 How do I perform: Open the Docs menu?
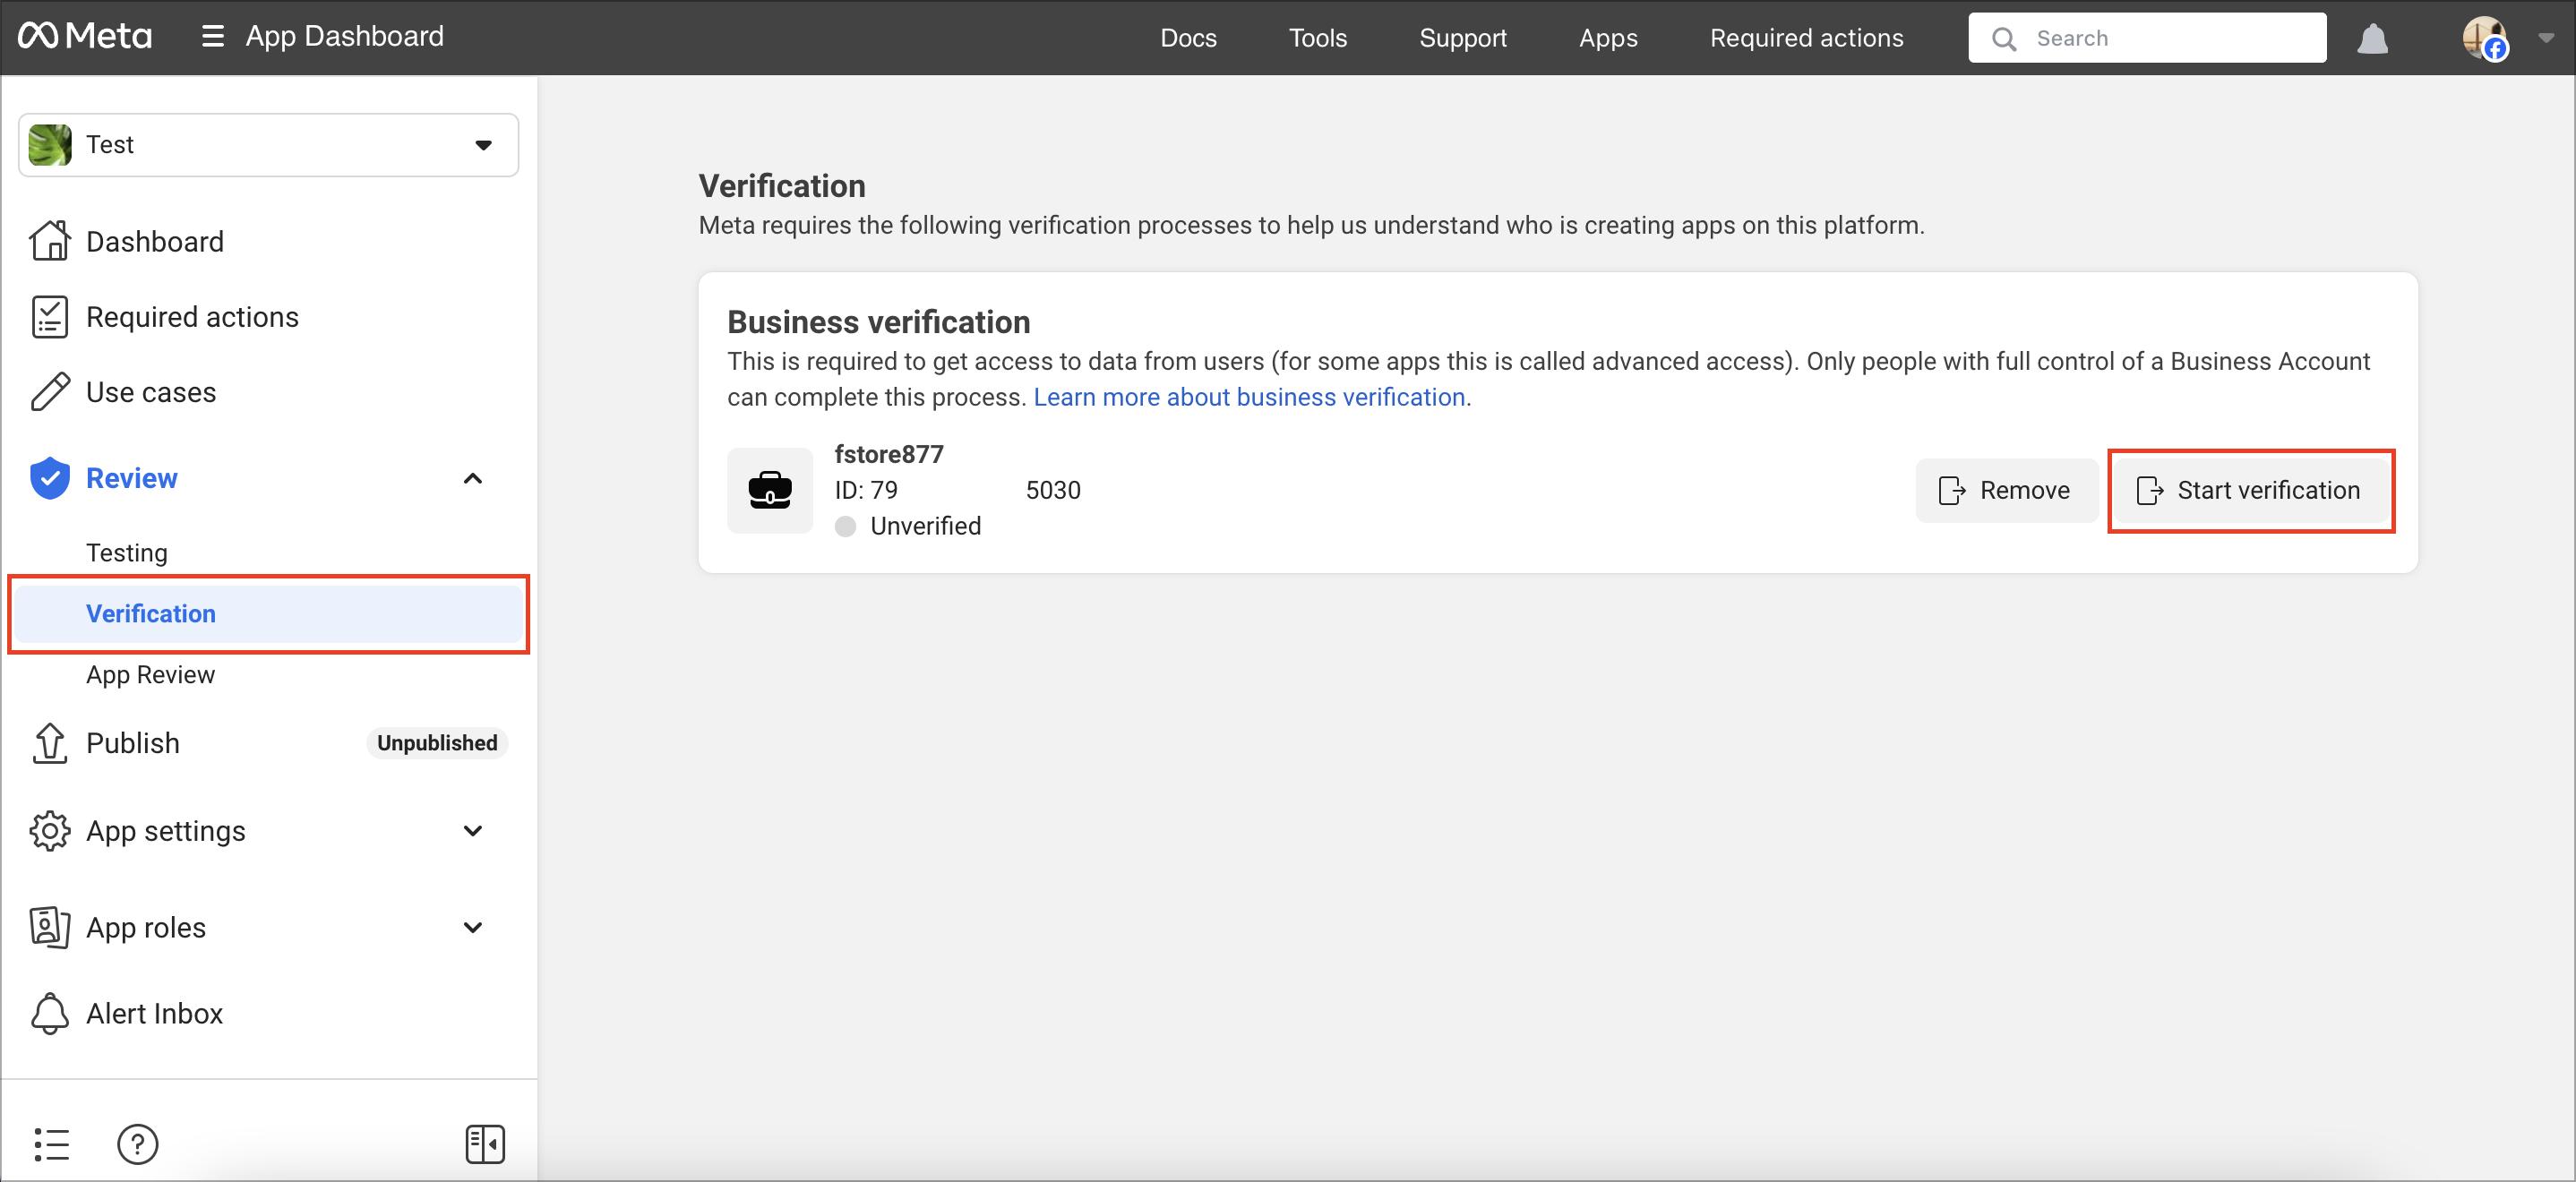point(1188,38)
